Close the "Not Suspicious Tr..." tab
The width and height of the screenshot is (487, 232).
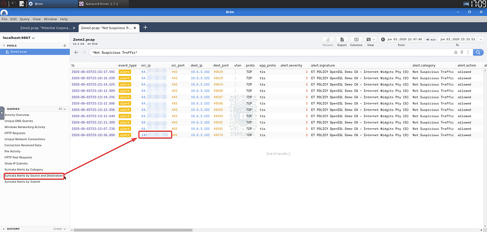click(135, 27)
